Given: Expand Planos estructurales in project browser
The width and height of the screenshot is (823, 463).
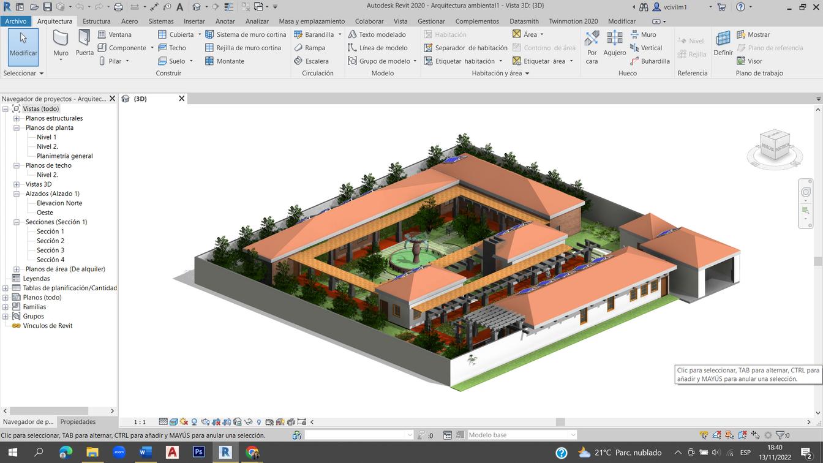Looking at the screenshot, I should [x=17, y=118].
